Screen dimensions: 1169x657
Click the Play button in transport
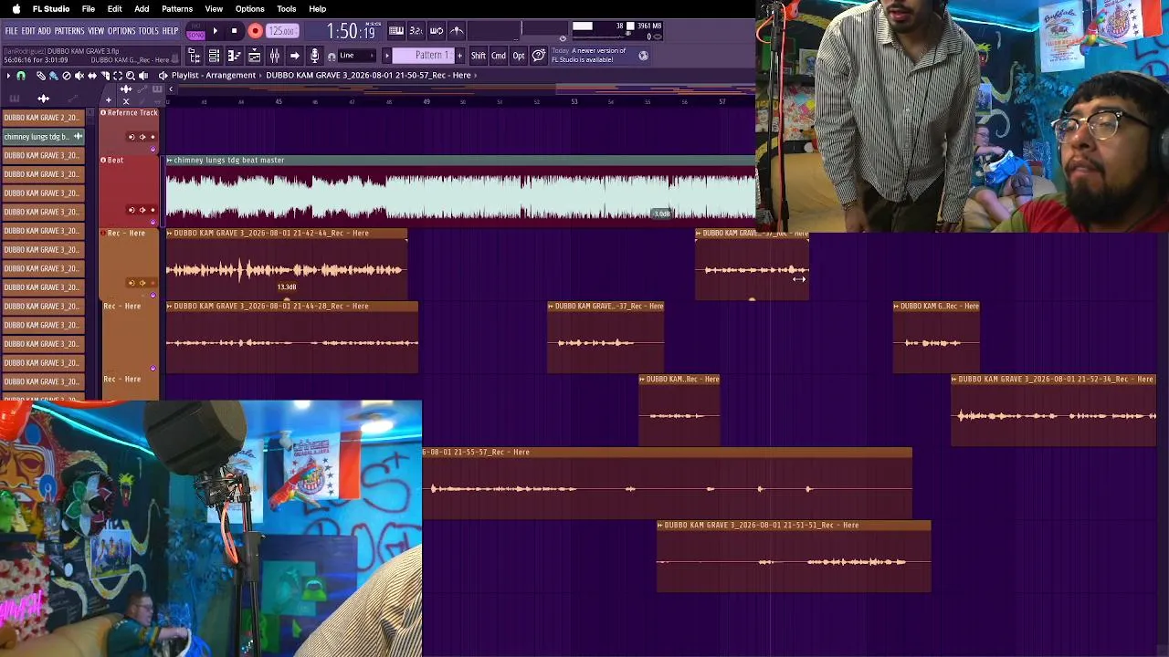(216, 31)
